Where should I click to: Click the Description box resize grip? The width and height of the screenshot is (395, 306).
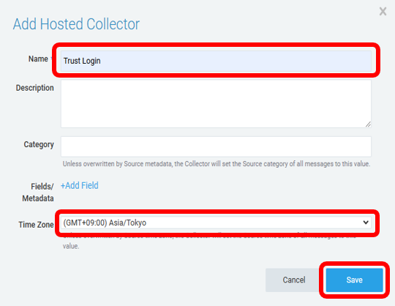pos(368,124)
